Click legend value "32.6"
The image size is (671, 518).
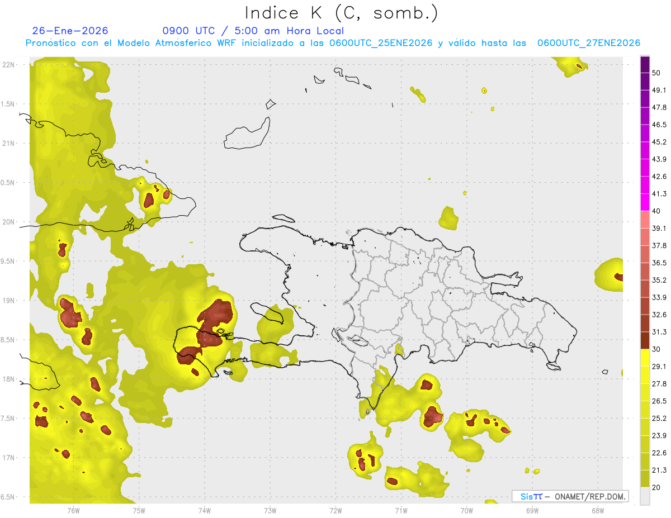(659, 315)
